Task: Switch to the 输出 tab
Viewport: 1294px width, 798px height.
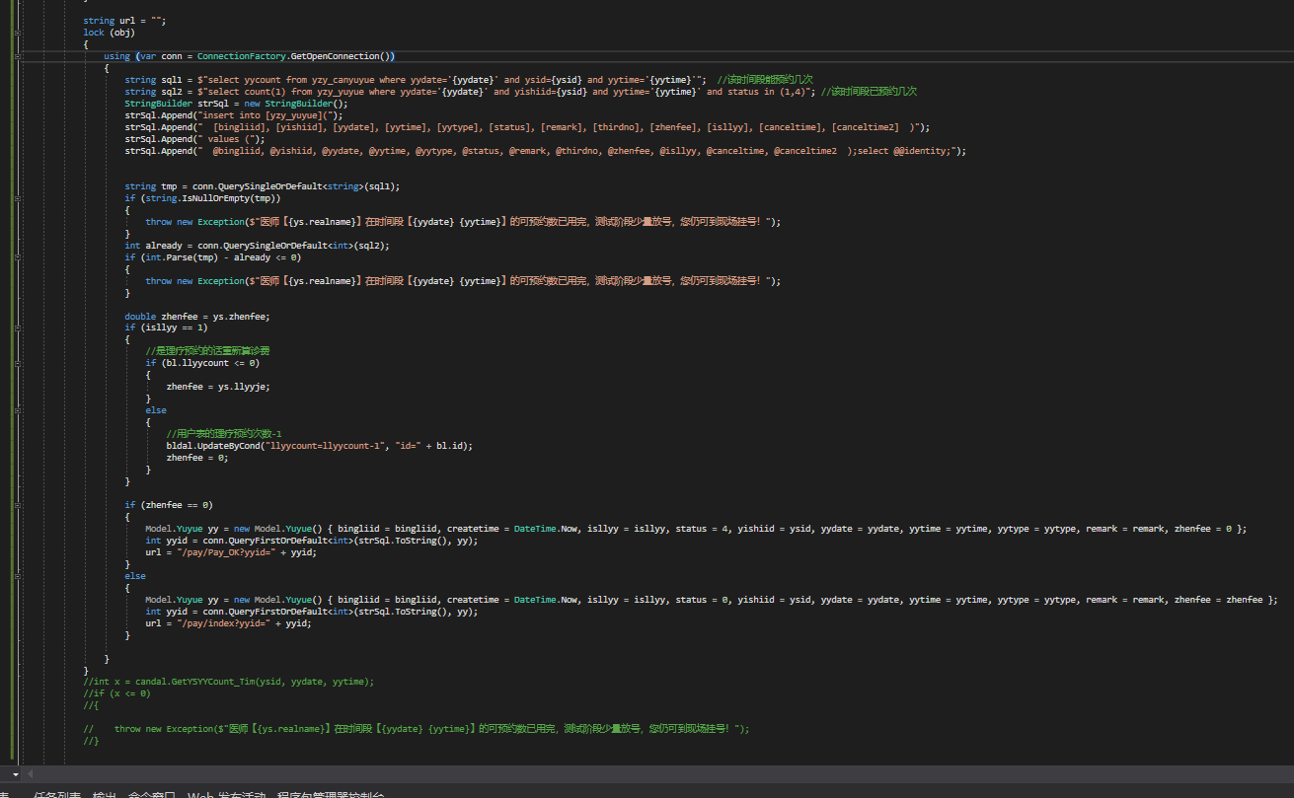Action: tap(104, 795)
